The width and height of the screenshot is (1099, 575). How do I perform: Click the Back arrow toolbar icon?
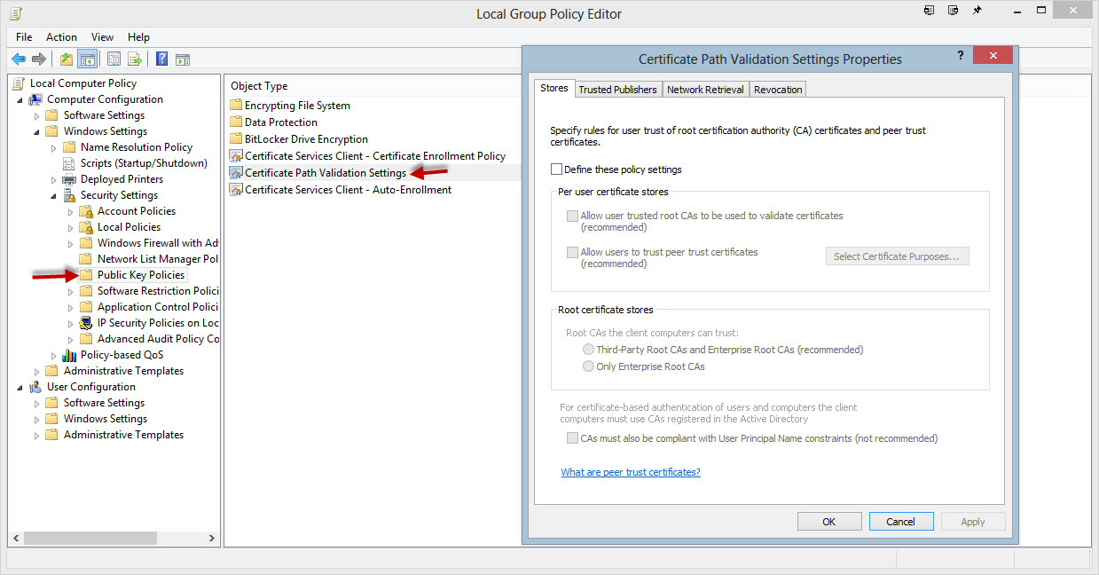click(x=19, y=59)
